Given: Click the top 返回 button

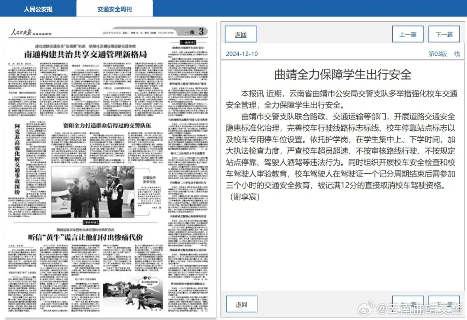Looking at the screenshot, I should click(240, 35).
